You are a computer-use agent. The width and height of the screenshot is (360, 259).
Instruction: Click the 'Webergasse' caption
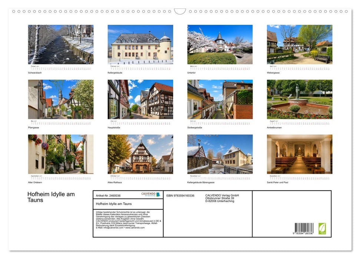(x=273, y=73)
